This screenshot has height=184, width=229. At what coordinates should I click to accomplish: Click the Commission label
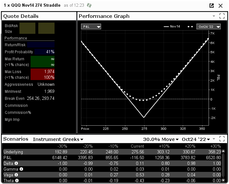pyautogui.click(x=16, y=106)
